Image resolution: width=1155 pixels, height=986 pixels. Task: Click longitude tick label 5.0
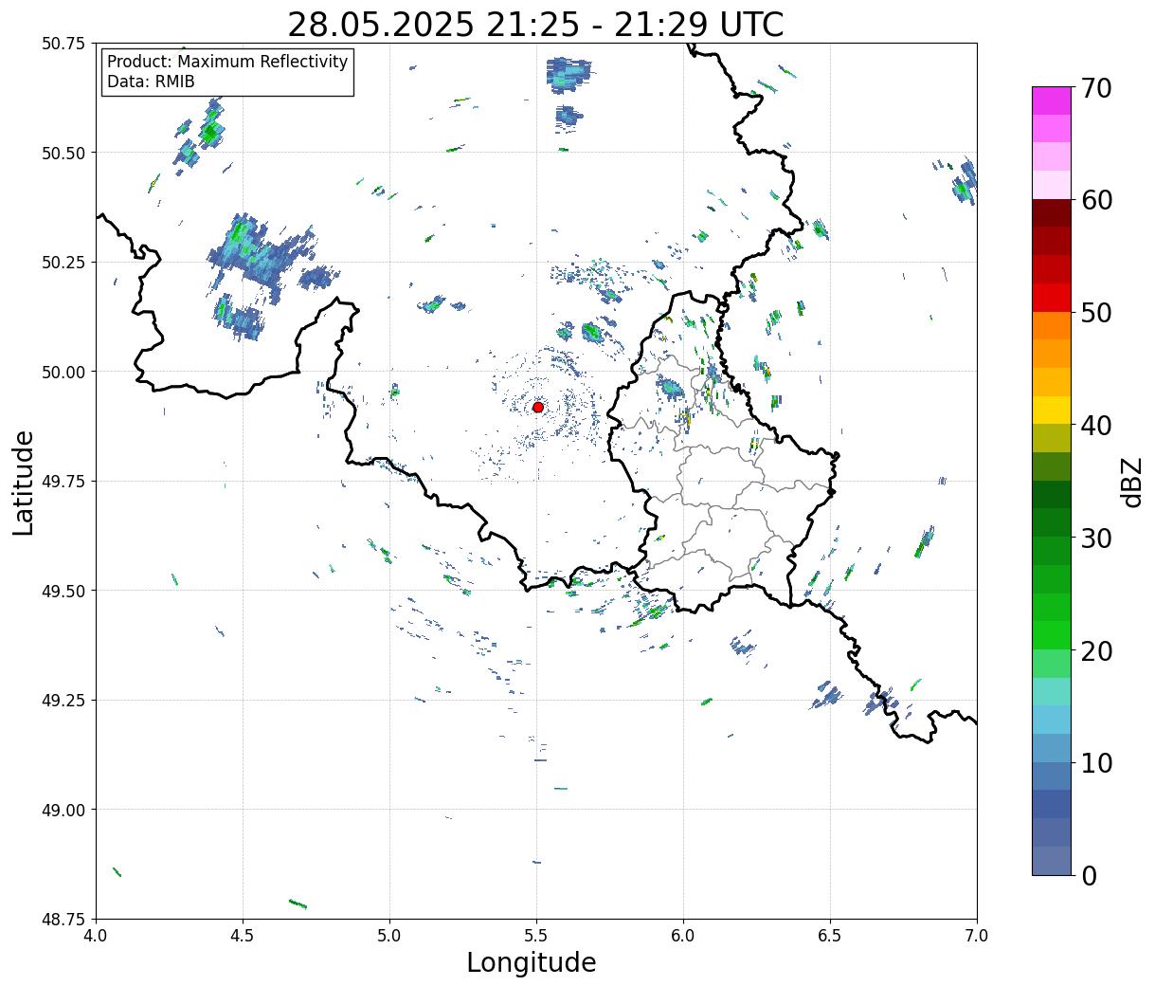(389, 936)
